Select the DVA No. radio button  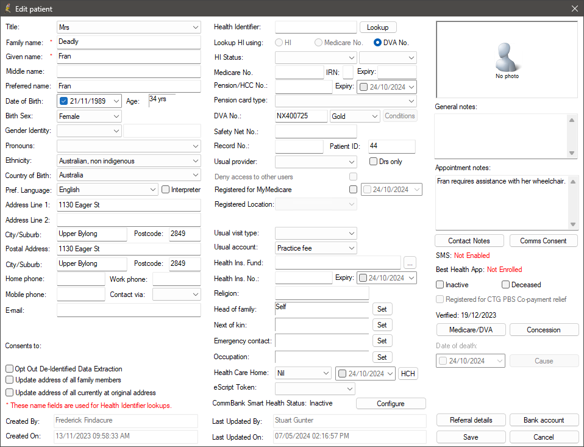[x=377, y=43]
